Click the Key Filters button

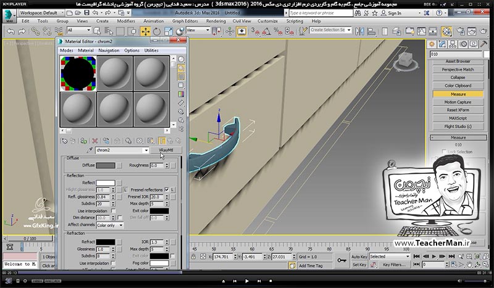(x=394, y=265)
